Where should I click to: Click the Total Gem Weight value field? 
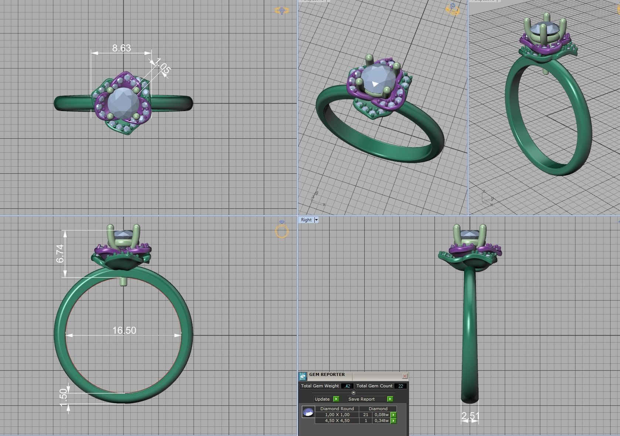click(x=347, y=386)
